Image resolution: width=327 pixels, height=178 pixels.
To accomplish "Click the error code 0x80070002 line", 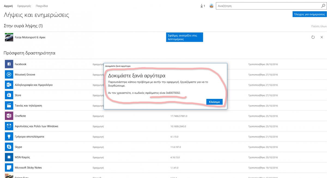I will [144, 93].
